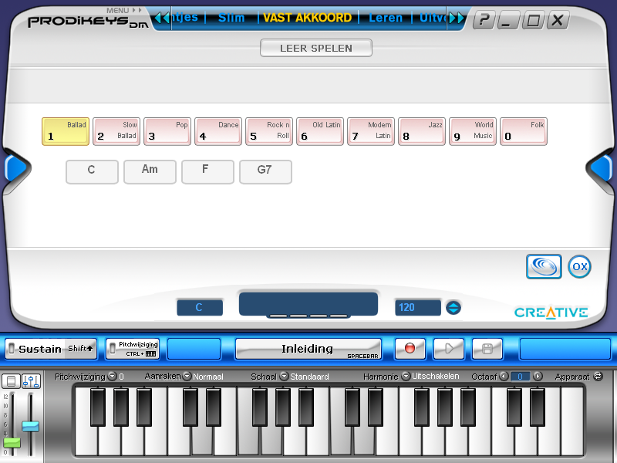
Task: Switch to the Leren tab
Action: tap(386, 18)
